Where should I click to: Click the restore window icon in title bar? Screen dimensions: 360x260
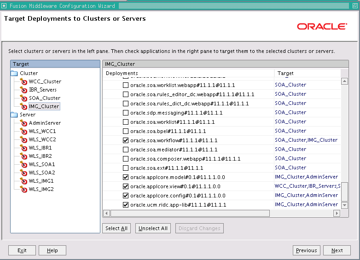click(355, 6)
